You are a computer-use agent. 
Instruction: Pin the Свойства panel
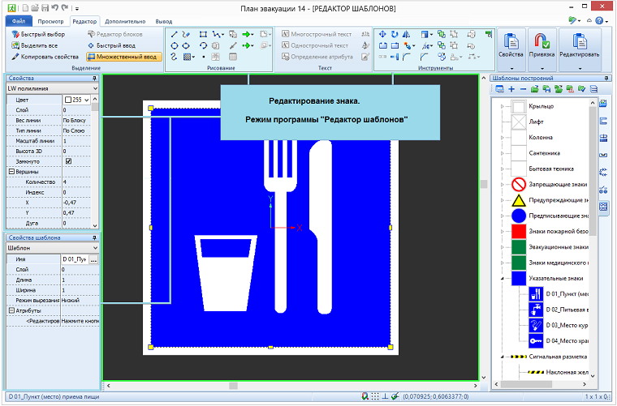click(x=96, y=78)
